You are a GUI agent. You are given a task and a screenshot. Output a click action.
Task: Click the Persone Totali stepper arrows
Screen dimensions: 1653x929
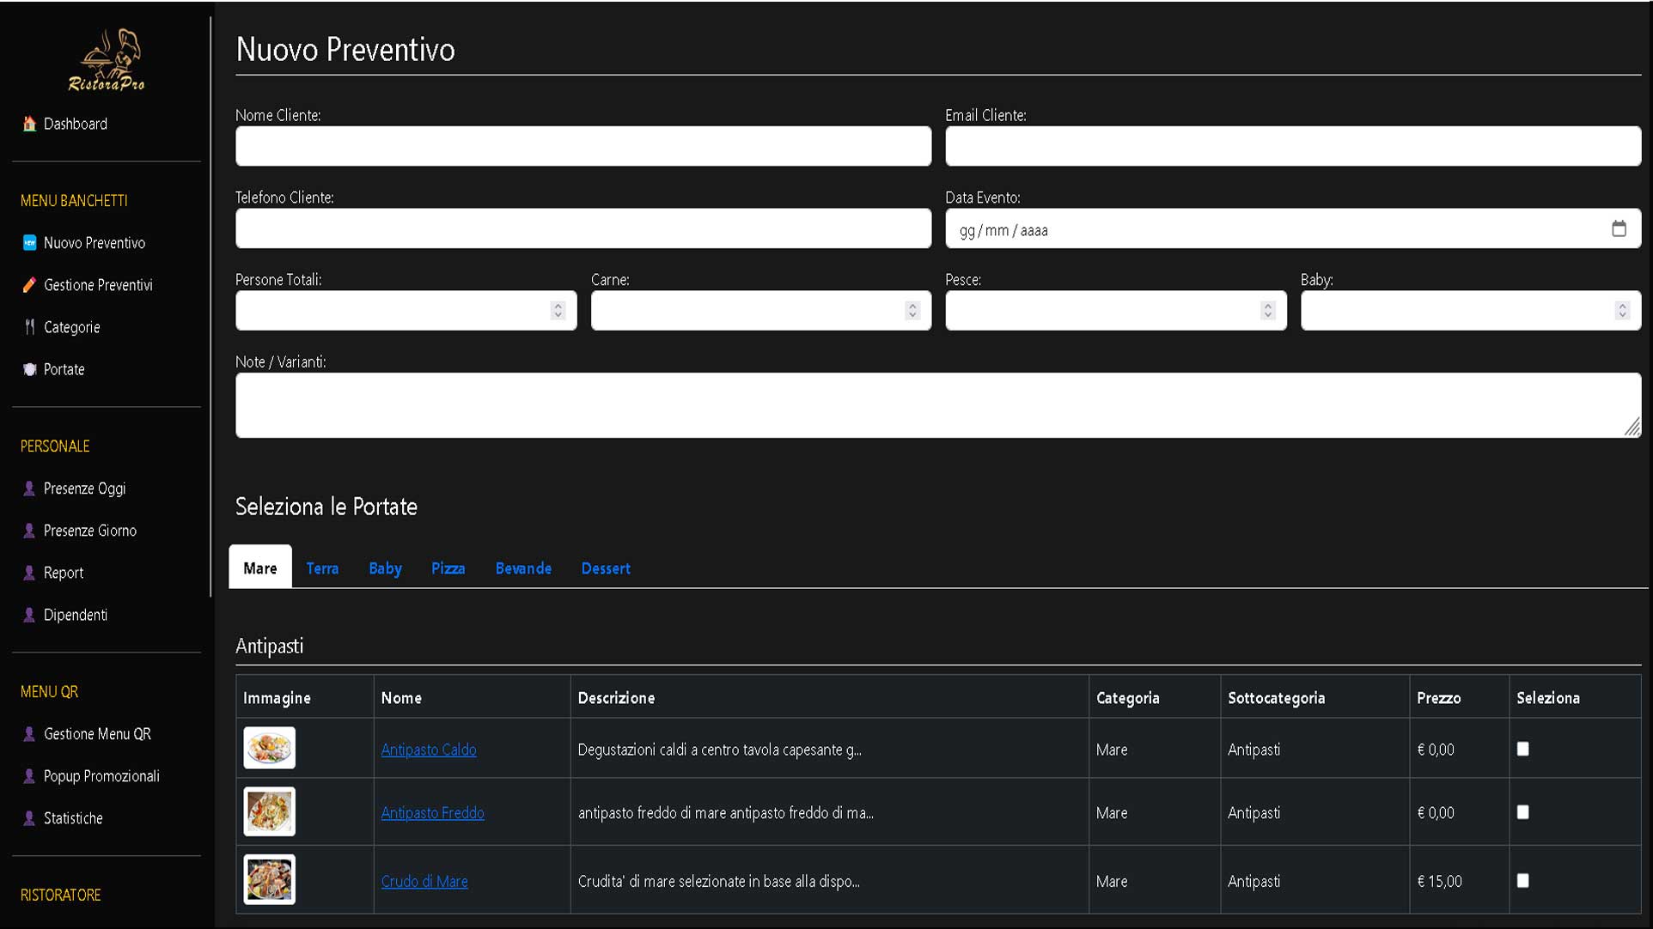(558, 310)
